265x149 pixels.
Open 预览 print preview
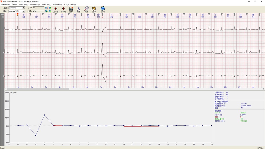pos(86,10)
